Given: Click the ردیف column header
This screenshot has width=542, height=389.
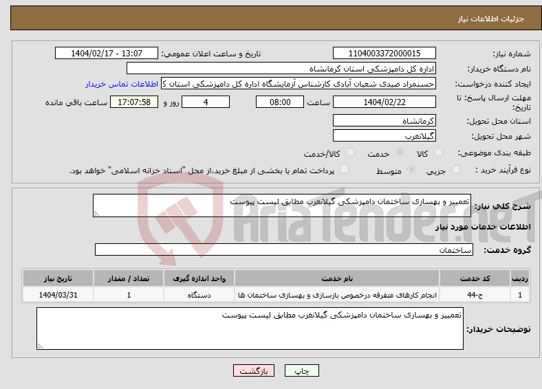Looking at the screenshot, I should coord(520,278).
